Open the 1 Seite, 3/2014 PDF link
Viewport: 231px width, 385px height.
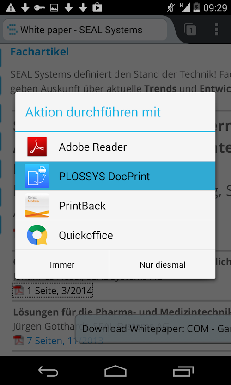pyautogui.click(x=60, y=291)
